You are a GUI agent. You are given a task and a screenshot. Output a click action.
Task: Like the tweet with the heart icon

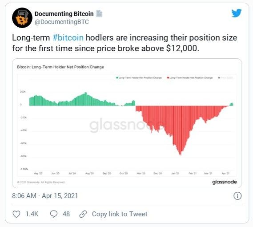coord(16,214)
